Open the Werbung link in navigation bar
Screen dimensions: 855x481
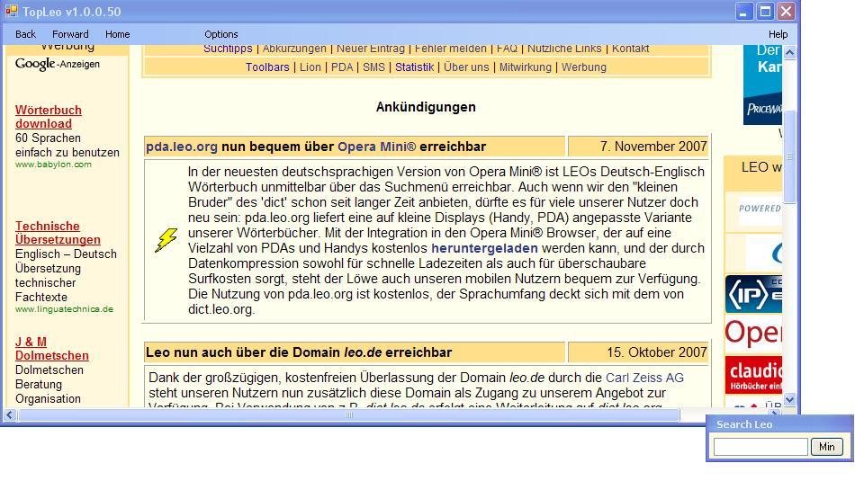coord(583,67)
